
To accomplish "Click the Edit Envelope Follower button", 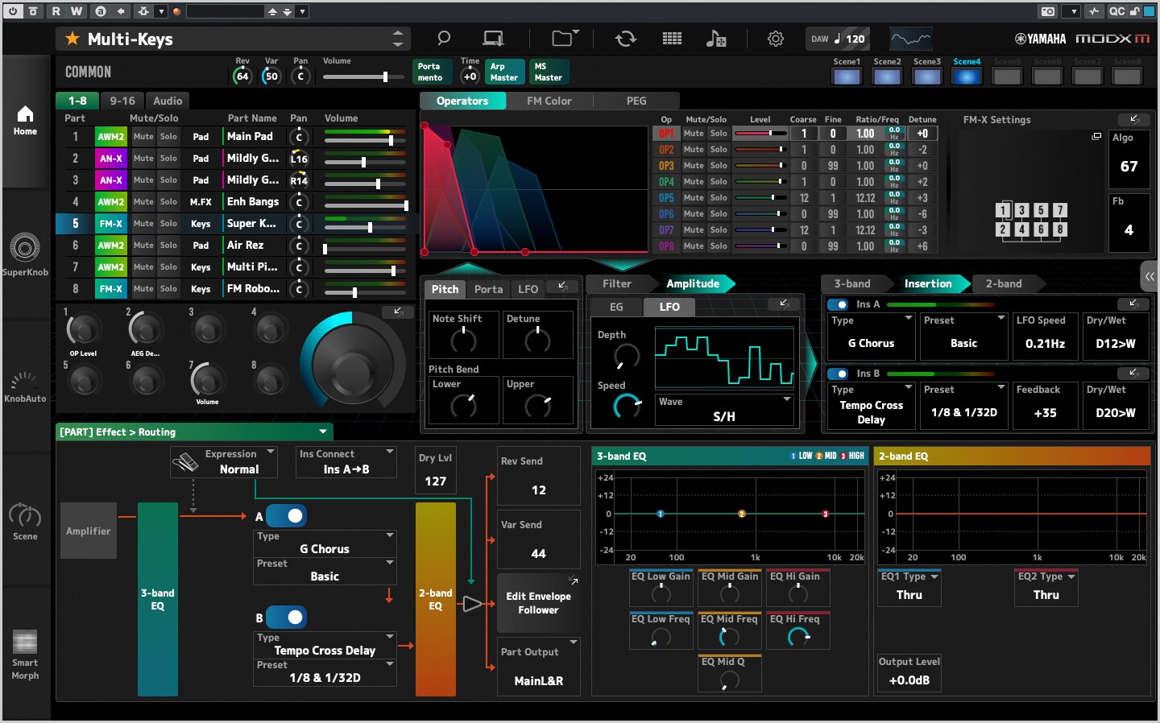I will tap(538, 603).
